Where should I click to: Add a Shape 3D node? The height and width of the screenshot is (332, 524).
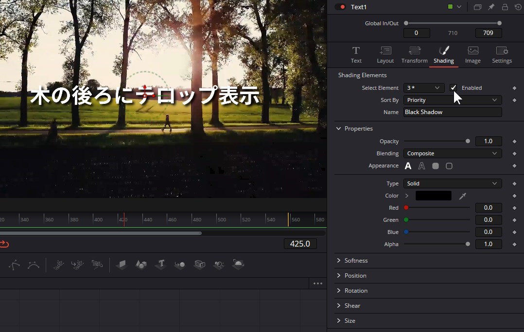pyautogui.click(x=141, y=265)
